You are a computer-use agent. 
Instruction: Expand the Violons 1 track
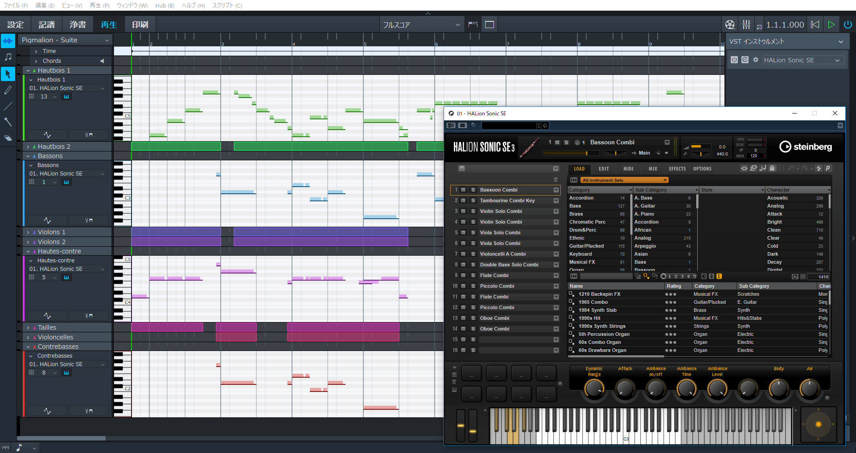28,233
